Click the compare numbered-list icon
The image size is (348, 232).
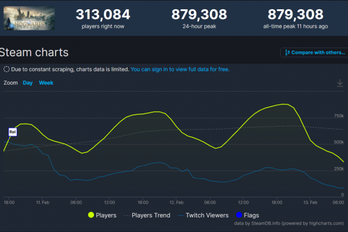[287, 52]
